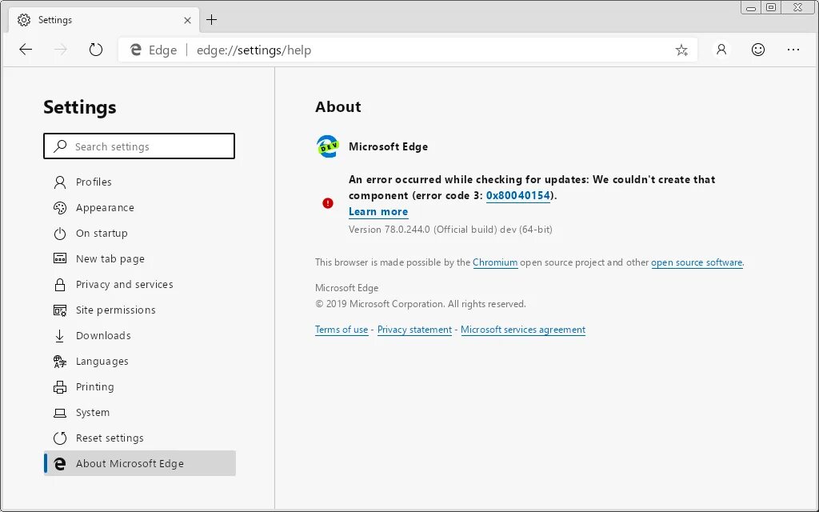The width and height of the screenshot is (819, 512).
Task: Click the magnifier icon in search box
Action: (61, 146)
